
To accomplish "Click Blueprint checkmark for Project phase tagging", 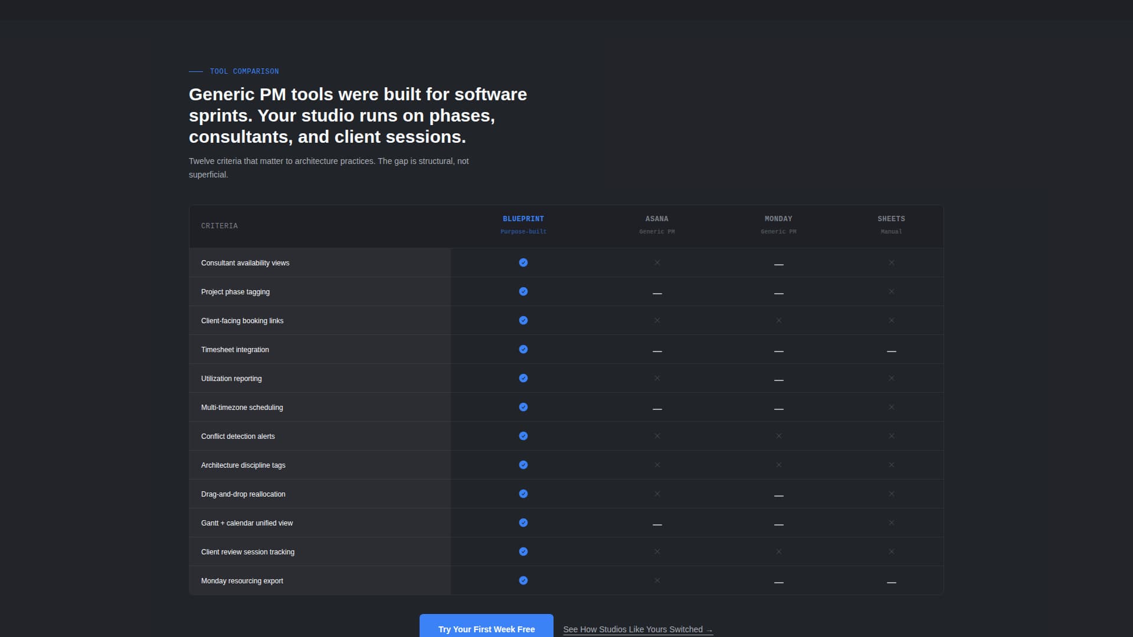I will [523, 291].
